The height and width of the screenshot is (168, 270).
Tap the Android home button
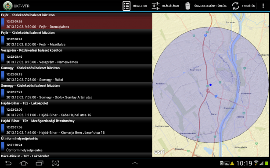point(24,163)
